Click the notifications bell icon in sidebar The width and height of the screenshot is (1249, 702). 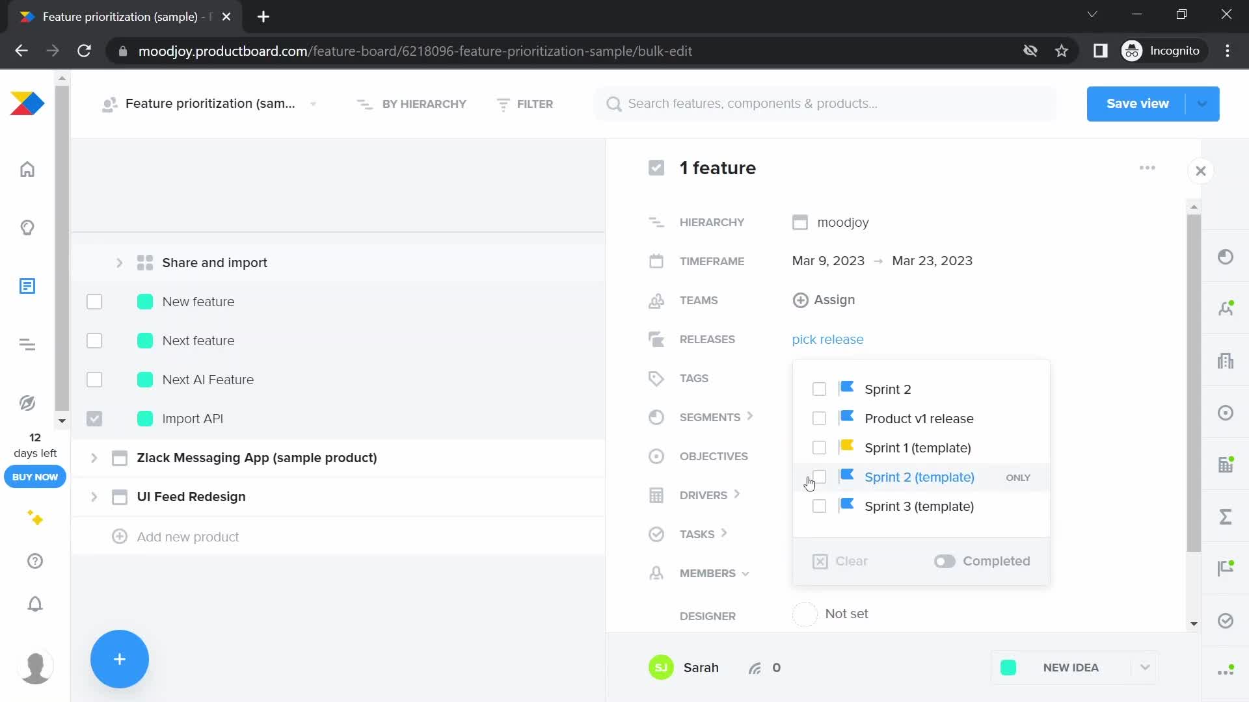tap(34, 604)
